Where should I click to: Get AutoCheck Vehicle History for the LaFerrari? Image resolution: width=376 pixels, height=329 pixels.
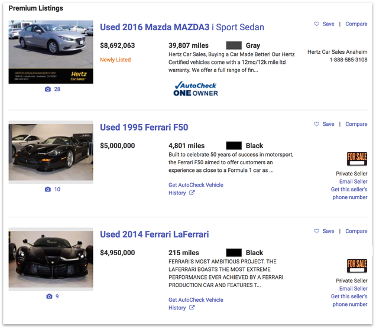[196, 304]
